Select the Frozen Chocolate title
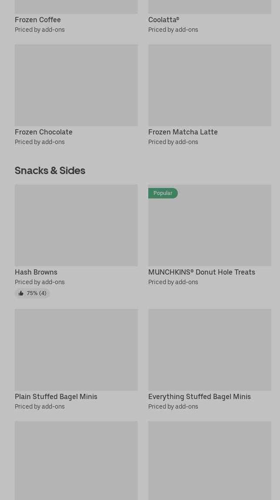Screen dimensions: 280x500 click(x=43, y=132)
